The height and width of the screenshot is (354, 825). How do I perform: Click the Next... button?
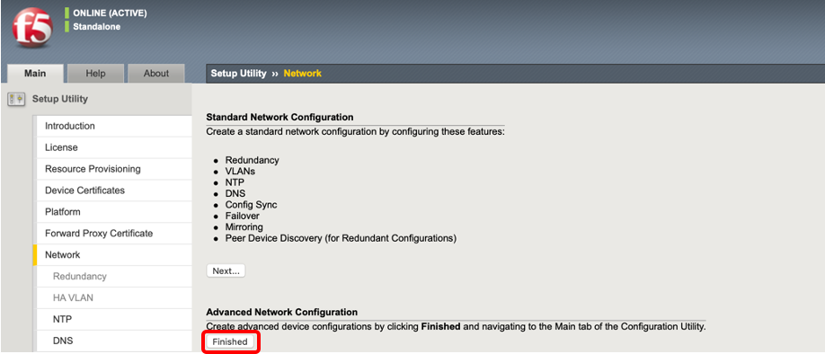[x=226, y=271]
